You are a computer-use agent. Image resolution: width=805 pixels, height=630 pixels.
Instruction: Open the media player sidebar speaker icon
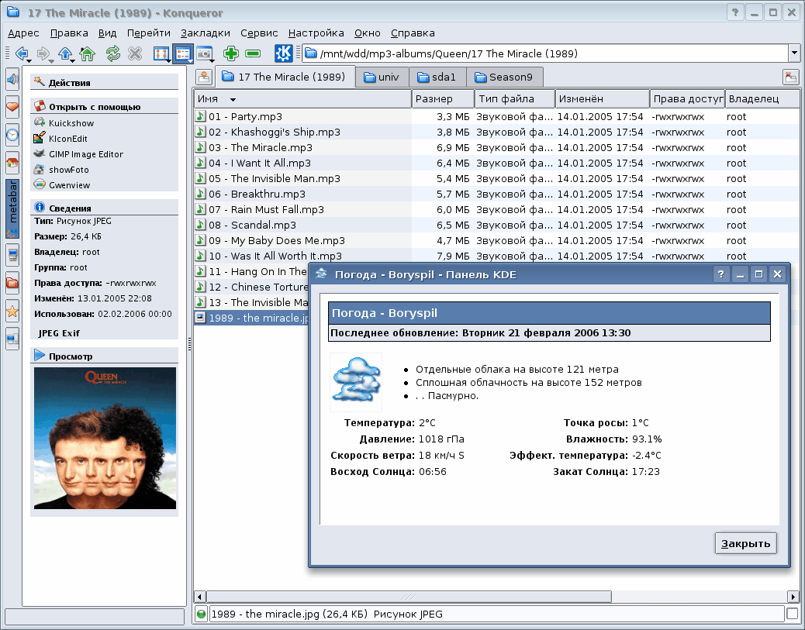coord(12,79)
